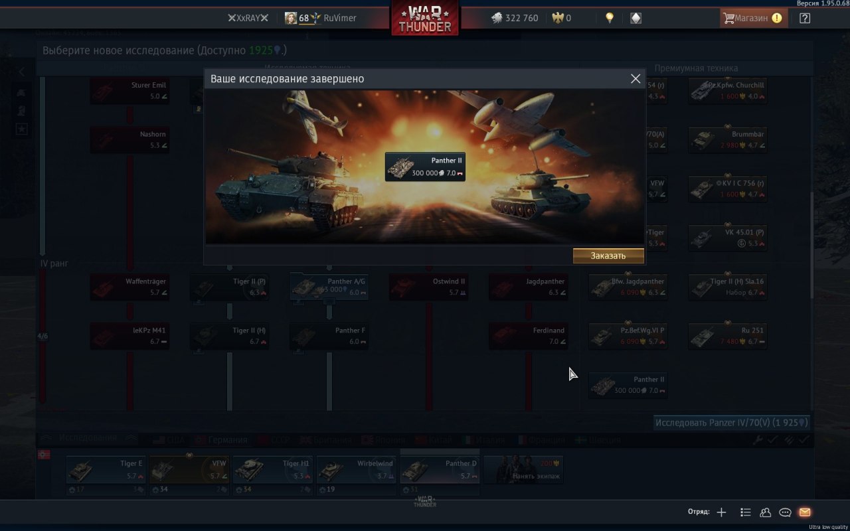Screen dimensions: 850x531
Task: Click the War Thunder logo at top
Action: pos(425,19)
